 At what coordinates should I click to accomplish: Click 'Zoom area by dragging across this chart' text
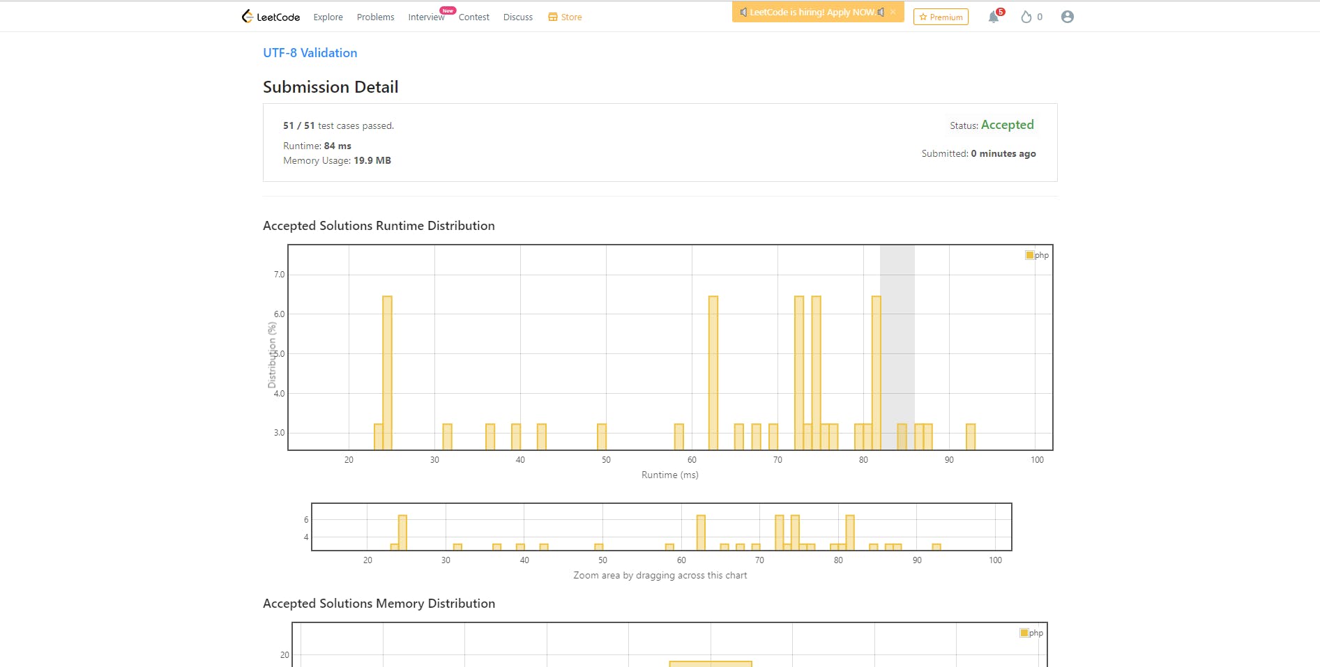tap(660, 575)
